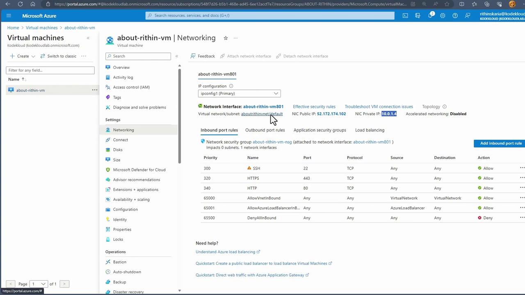This screenshot has height=295, width=525.
Task: Click the sidebar menu vertical scrollbar
Action: 179,115
